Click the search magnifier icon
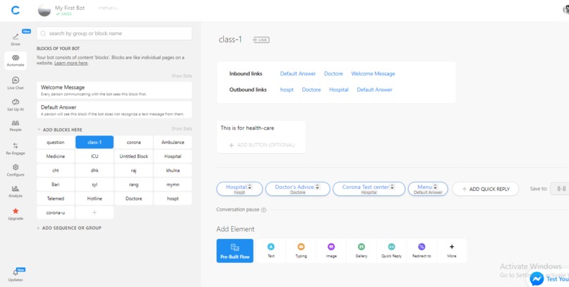Image resolution: width=569 pixels, height=287 pixels. click(x=43, y=33)
